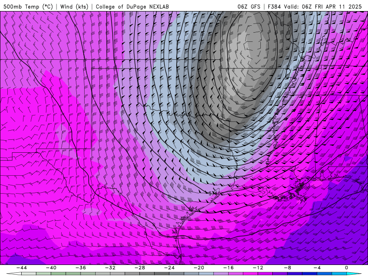The height and width of the screenshot is (276, 368).
Task: Click the -12 color scale label
Action: point(258,268)
